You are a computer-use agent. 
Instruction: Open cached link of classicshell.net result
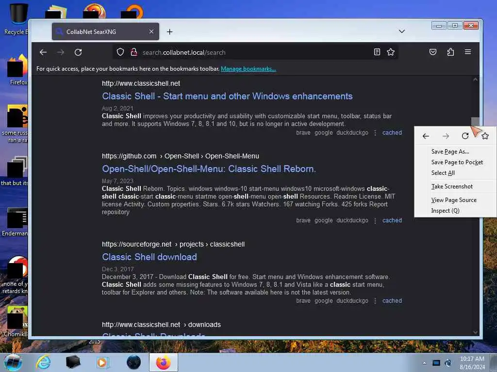point(392,133)
